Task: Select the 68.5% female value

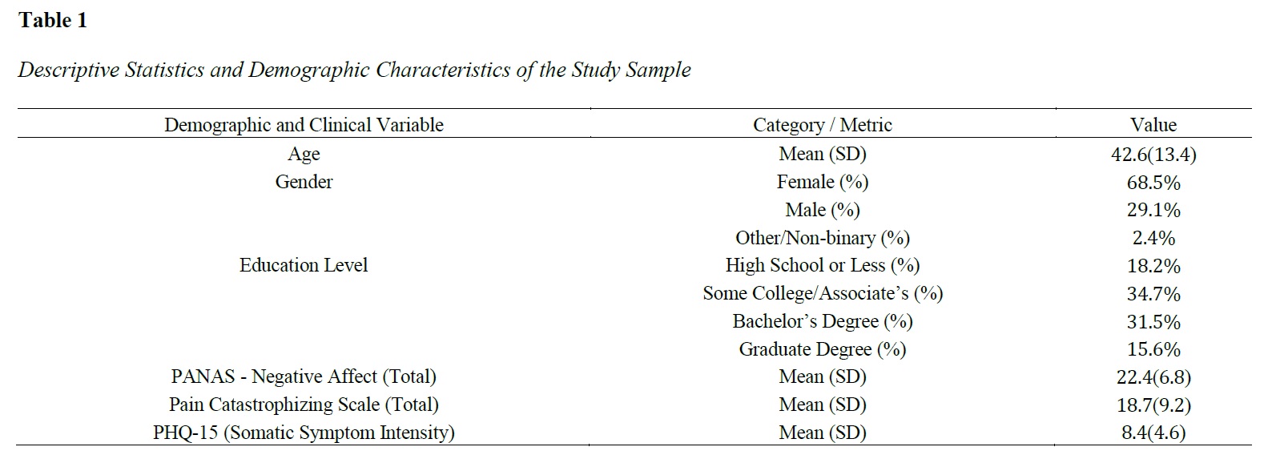Action: tap(1153, 183)
